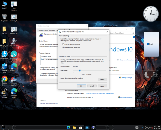The width and height of the screenshot is (161, 130).
Task: Click OK in System Protection dialog
Action: click(81, 86)
